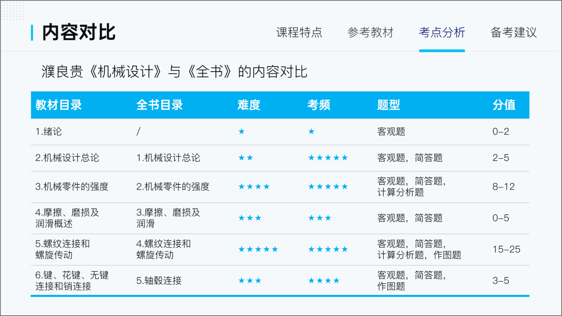
Task: Click the 全书目录 column header
Action: (160, 105)
